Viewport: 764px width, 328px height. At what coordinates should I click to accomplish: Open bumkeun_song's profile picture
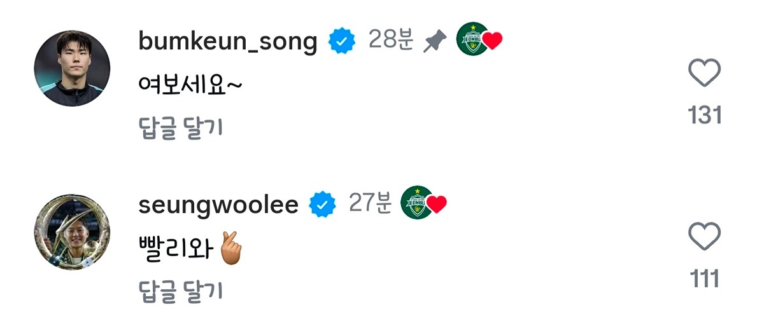tap(72, 68)
